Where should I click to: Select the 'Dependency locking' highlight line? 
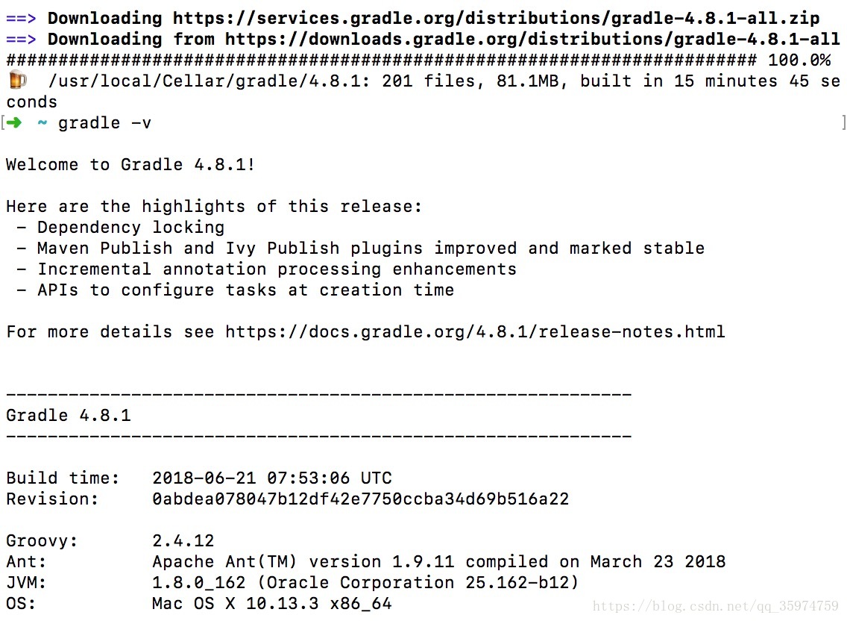pos(130,227)
